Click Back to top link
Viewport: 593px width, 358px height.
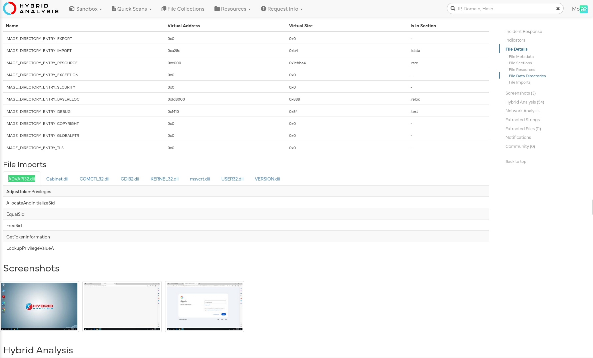click(516, 162)
